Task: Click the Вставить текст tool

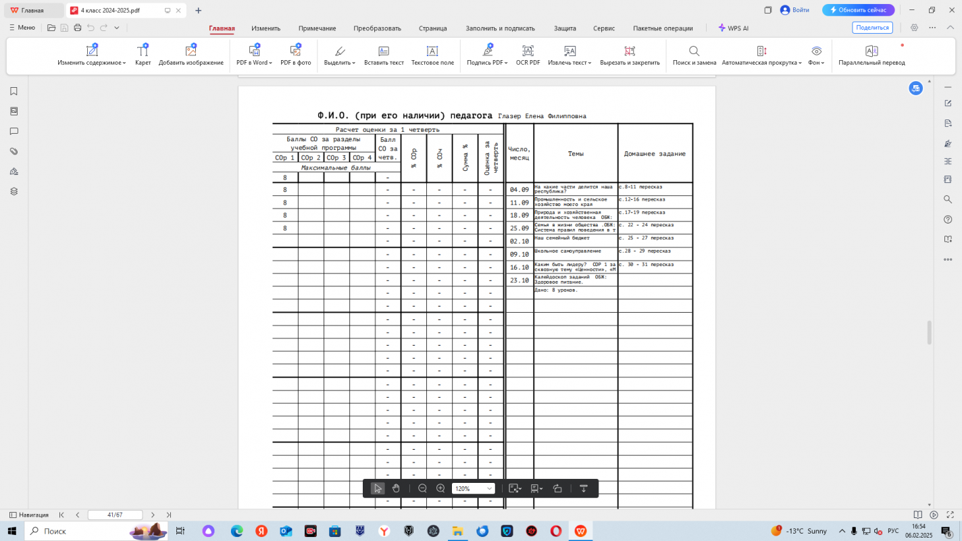Action: [x=384, y=51]
